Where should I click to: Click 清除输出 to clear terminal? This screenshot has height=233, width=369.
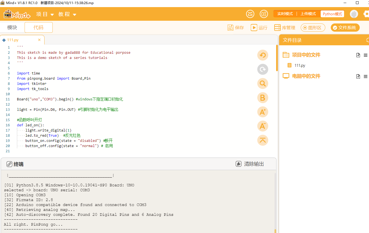tap(250, 164)
